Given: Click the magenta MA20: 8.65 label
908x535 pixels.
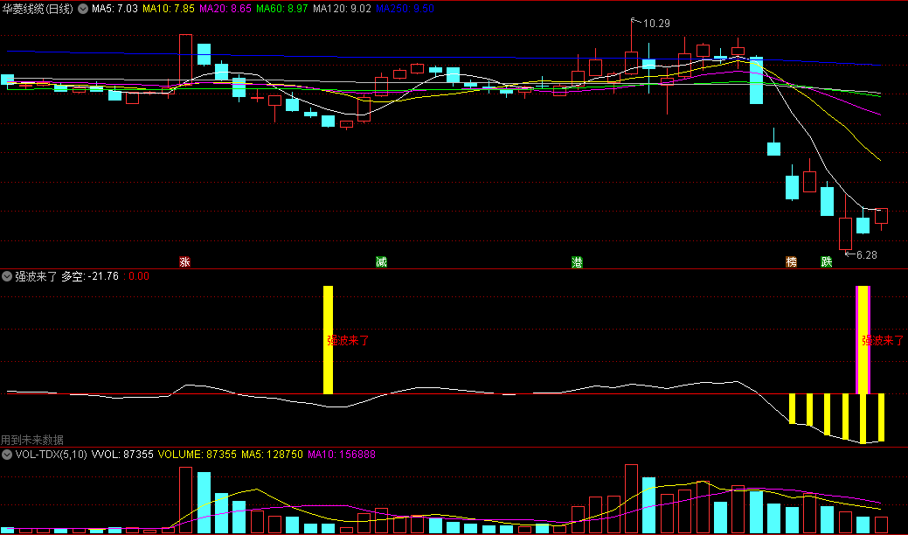Looking at the screenshot, I should point(225,9).
